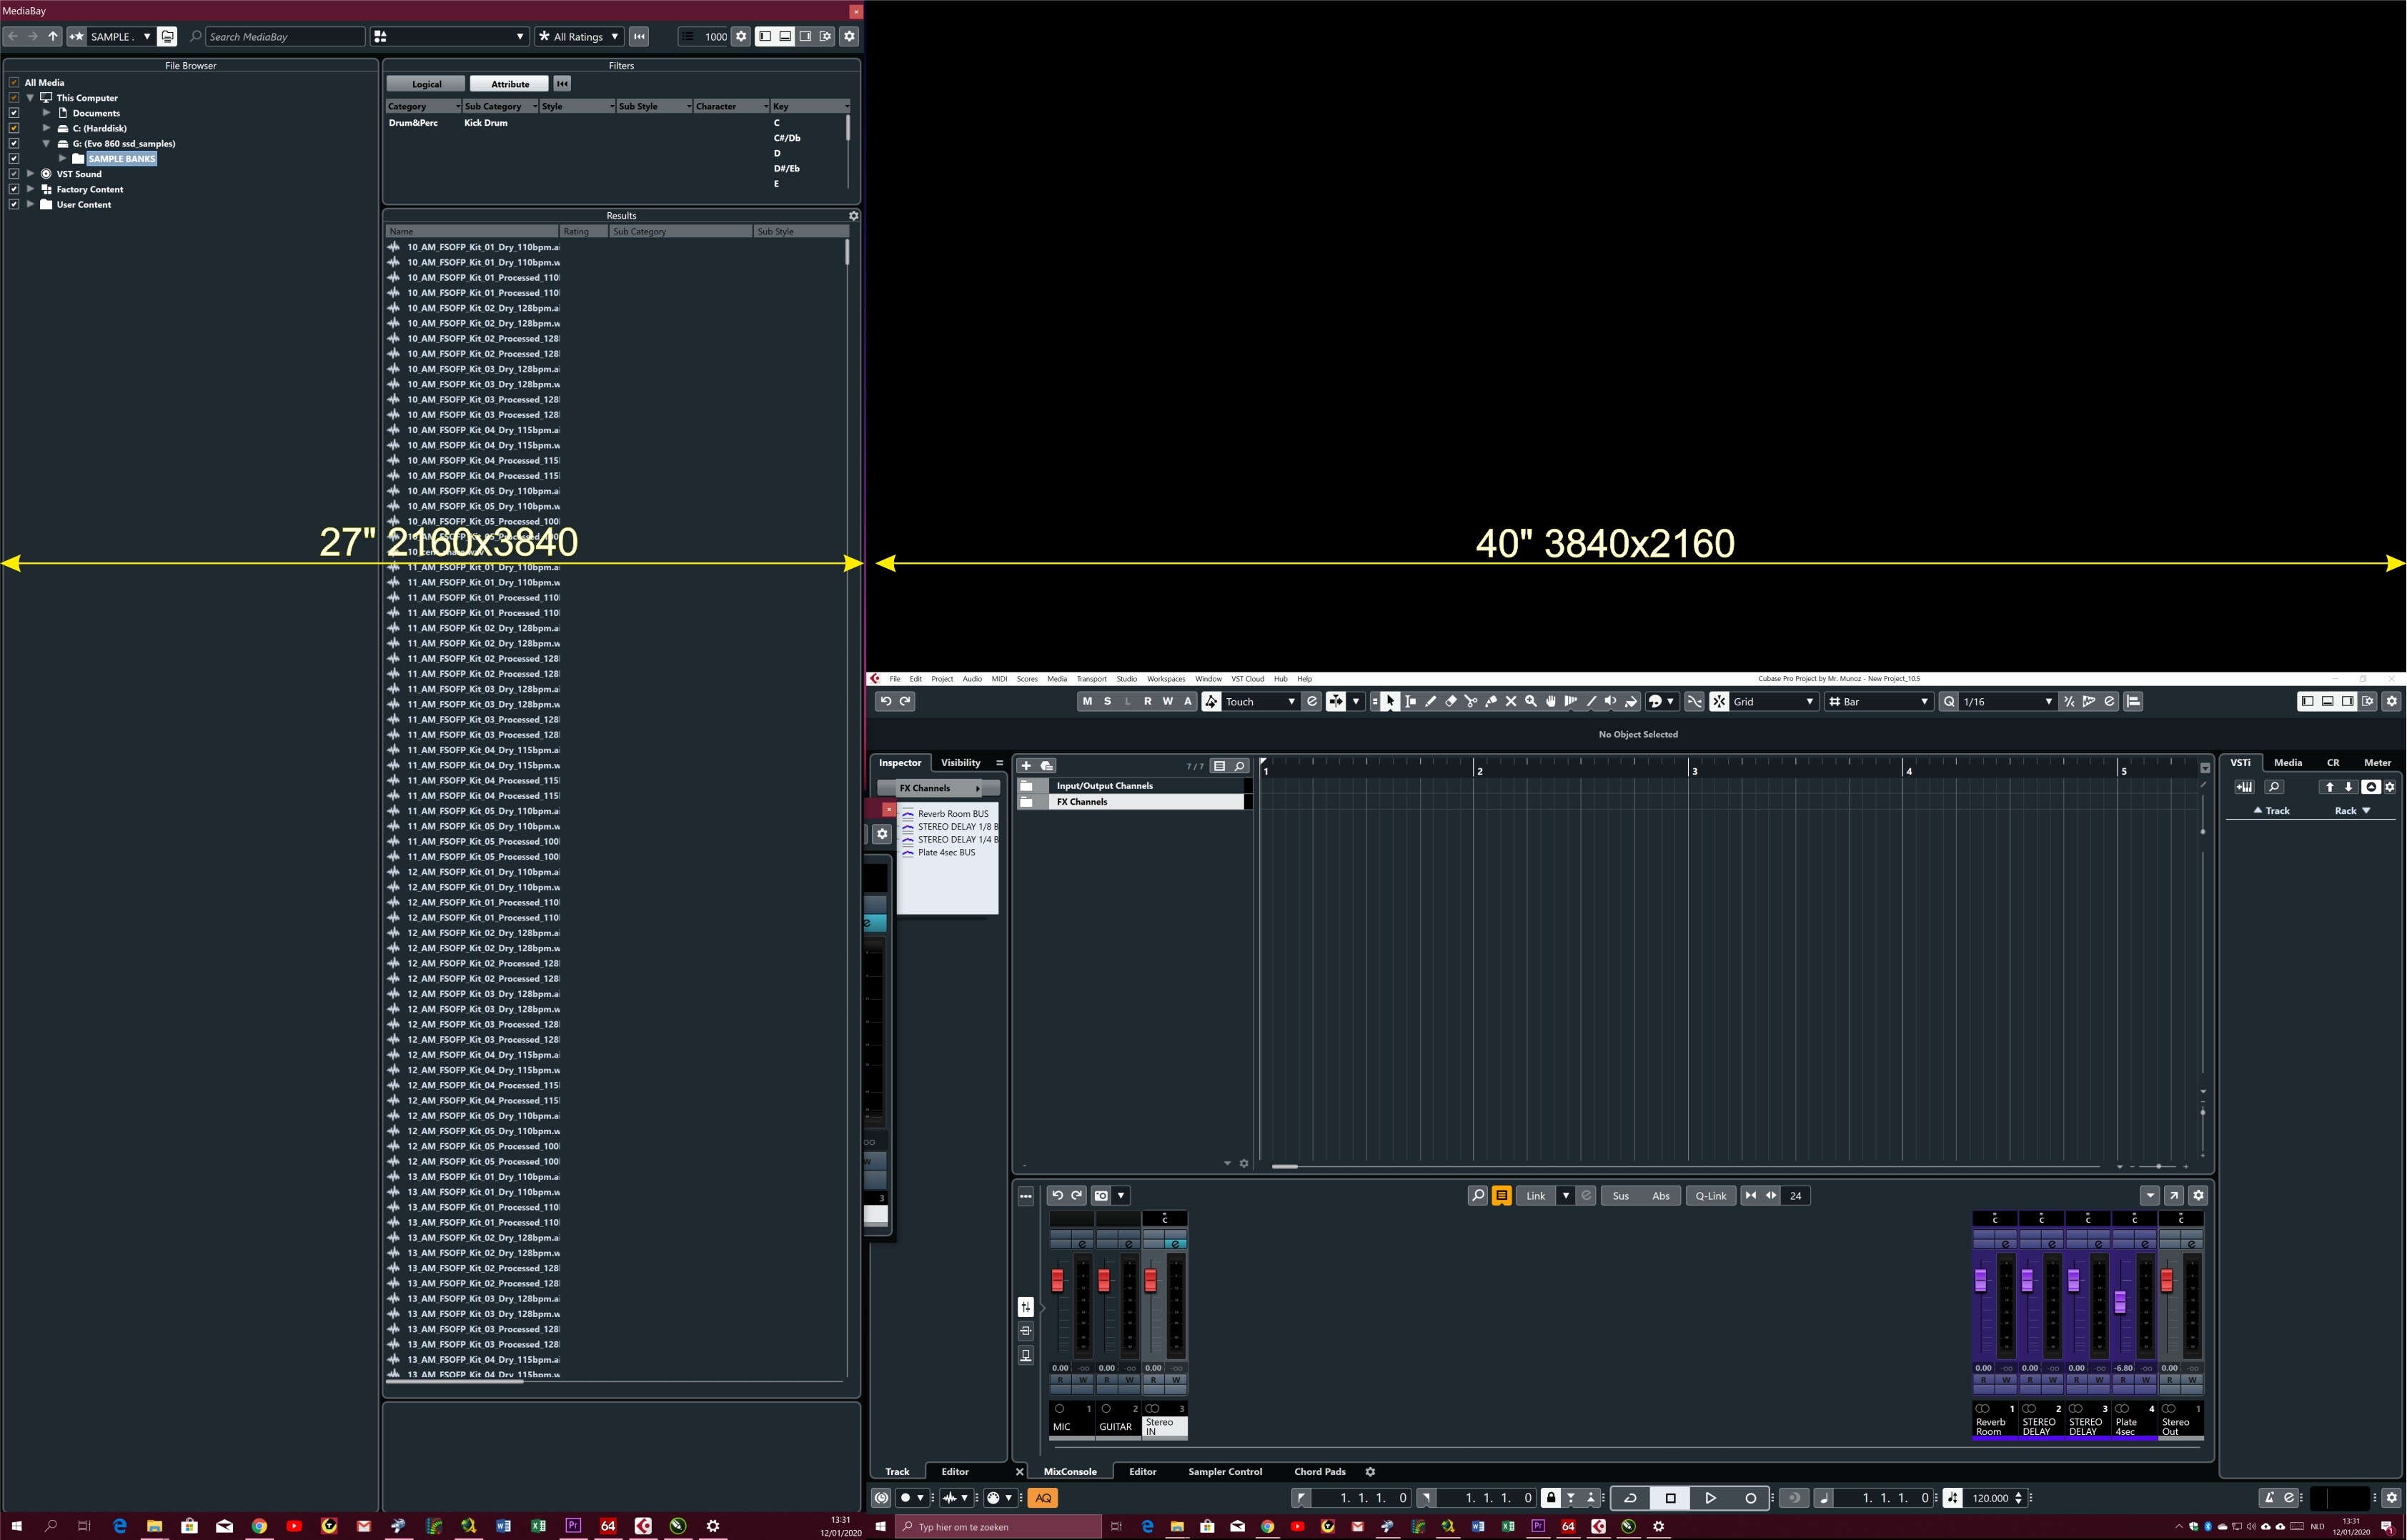Select the Zoom magnifier tool
This screenshot has width=2407, height=1540.
click(x=1530, y=701)
